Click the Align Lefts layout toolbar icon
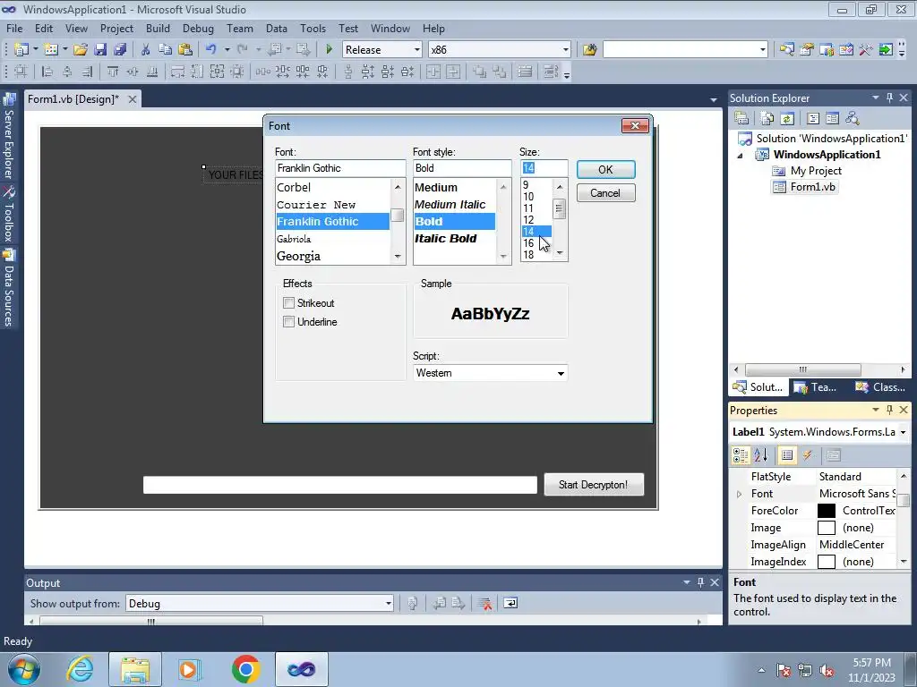 pos(47,72)
